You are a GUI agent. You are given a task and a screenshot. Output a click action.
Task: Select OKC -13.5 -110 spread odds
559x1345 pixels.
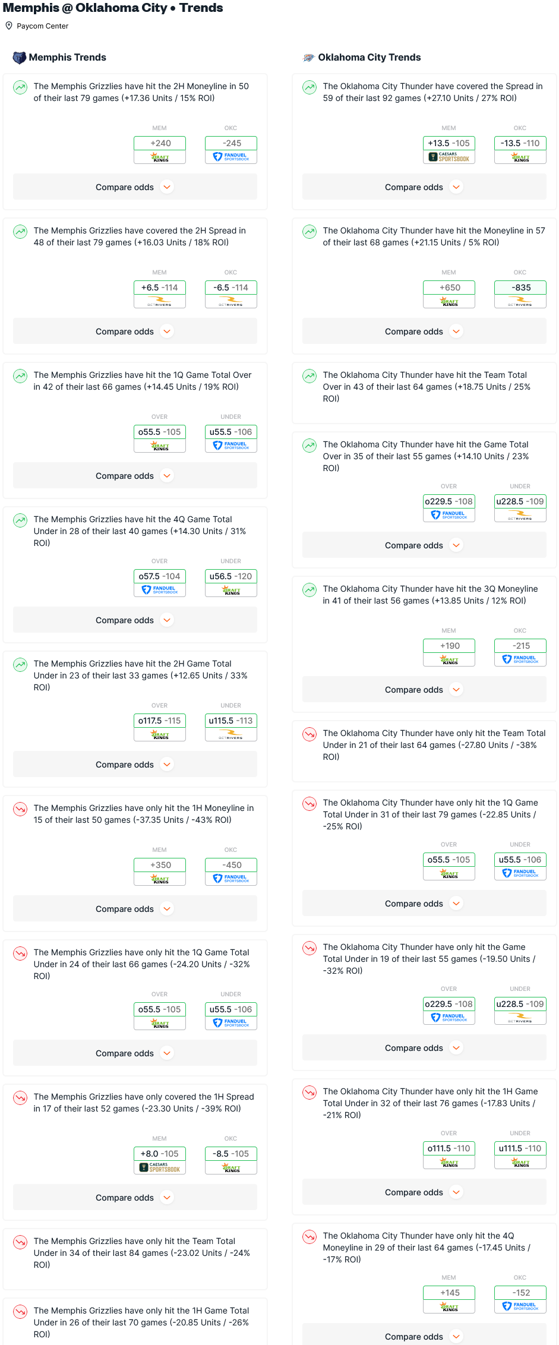click(x=520, y=143)
